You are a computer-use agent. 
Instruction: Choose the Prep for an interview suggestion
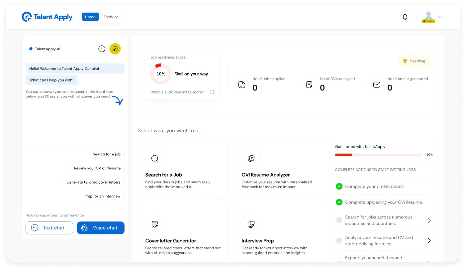click(103, 196)
